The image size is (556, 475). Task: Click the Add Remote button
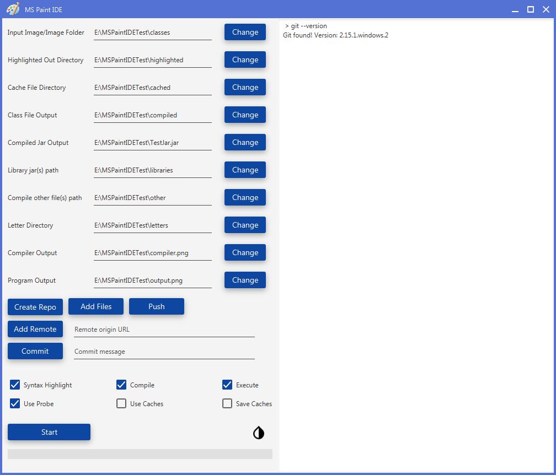[35, 329]
